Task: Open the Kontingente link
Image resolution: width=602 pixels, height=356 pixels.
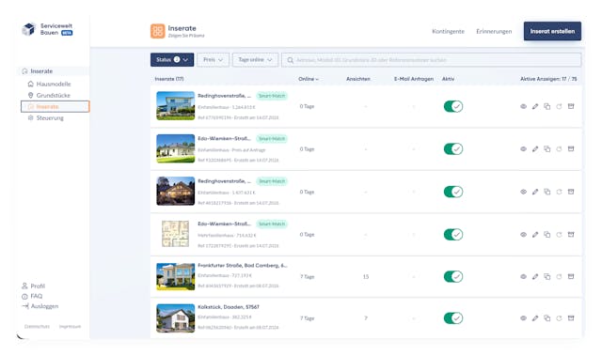Action: tap(448, 31)
